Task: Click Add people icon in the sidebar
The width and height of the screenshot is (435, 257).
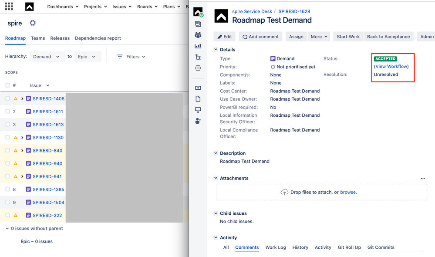Action: point(198,121)
